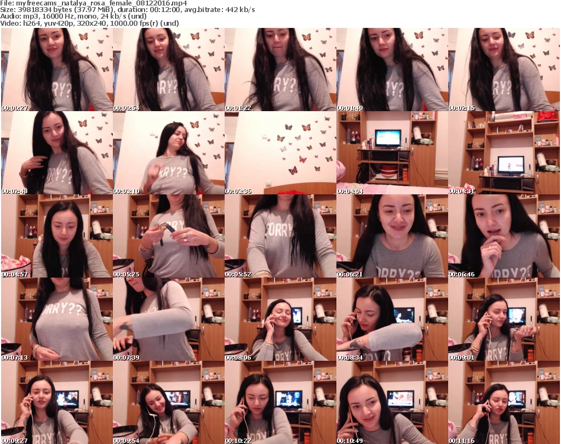Select the thumbnail frame at 00:05:52
The height and width of the screenshot is (444, 561).
point(280,237)
